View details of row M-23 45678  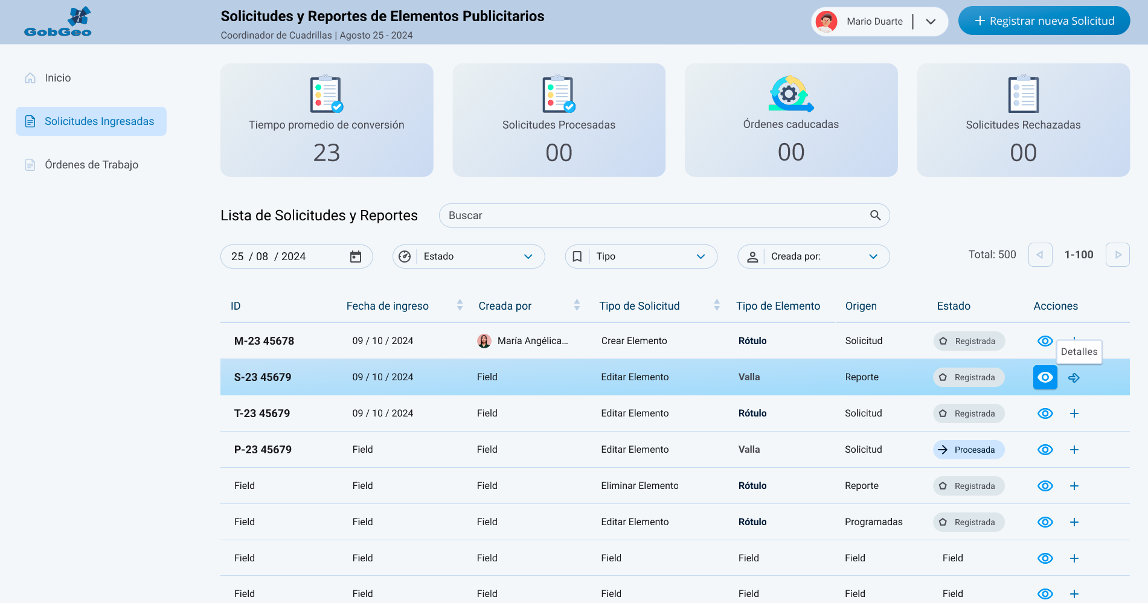pyautogui.click(x=1045, y=341)
